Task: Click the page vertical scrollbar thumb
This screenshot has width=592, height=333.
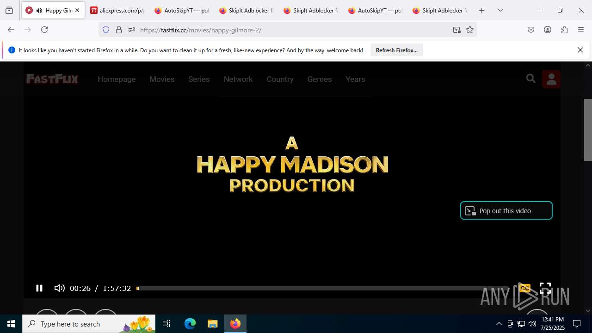Action: [x=588, y=130]
